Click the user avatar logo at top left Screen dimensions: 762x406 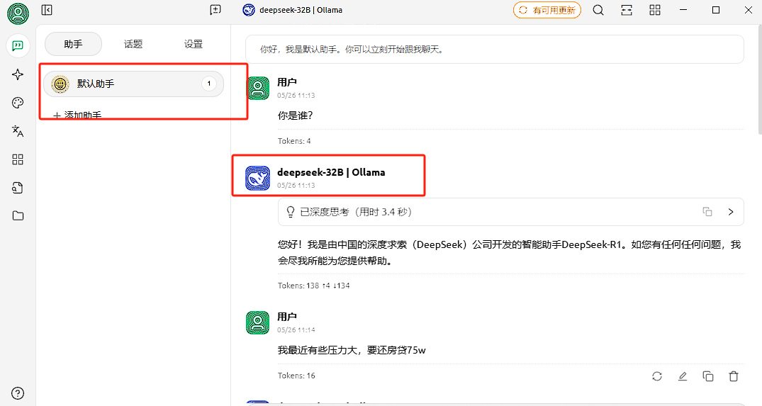tap(18, 13)
